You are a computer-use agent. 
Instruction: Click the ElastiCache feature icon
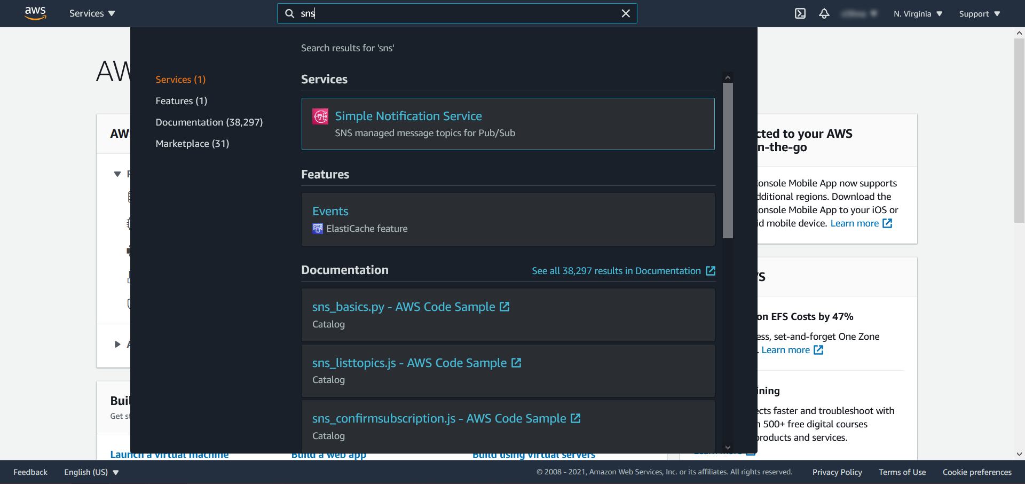(x=318, y=229)
